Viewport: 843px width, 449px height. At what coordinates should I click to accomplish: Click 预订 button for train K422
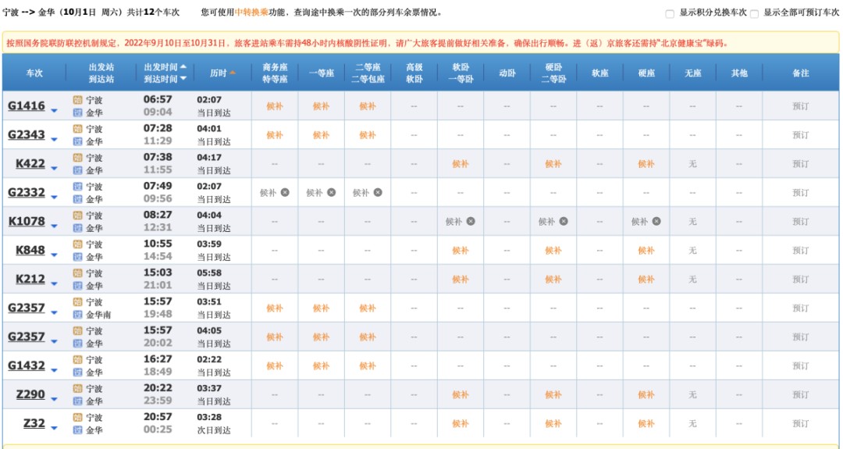coord(801,164)
